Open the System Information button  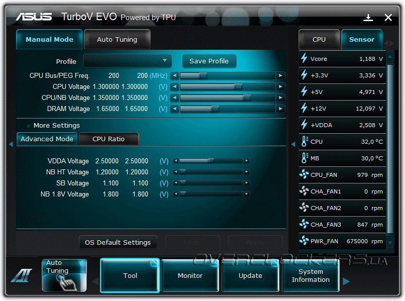coord(311,275)
